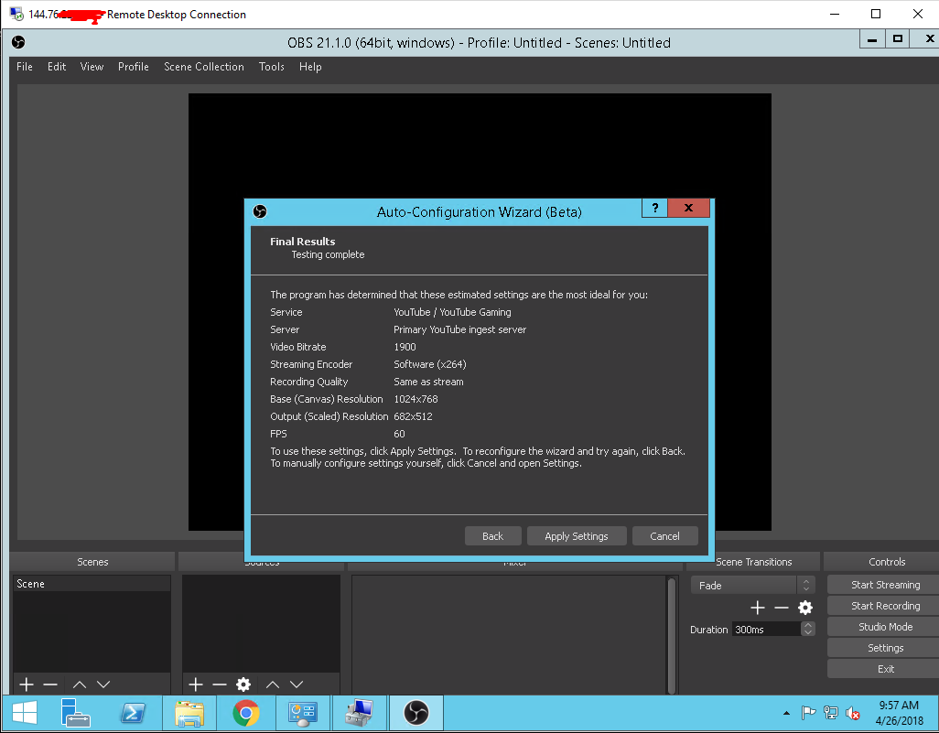Screen dimensions: 939x733
Task: Show hidden tray icons arrow
Action: coord(786,713)
